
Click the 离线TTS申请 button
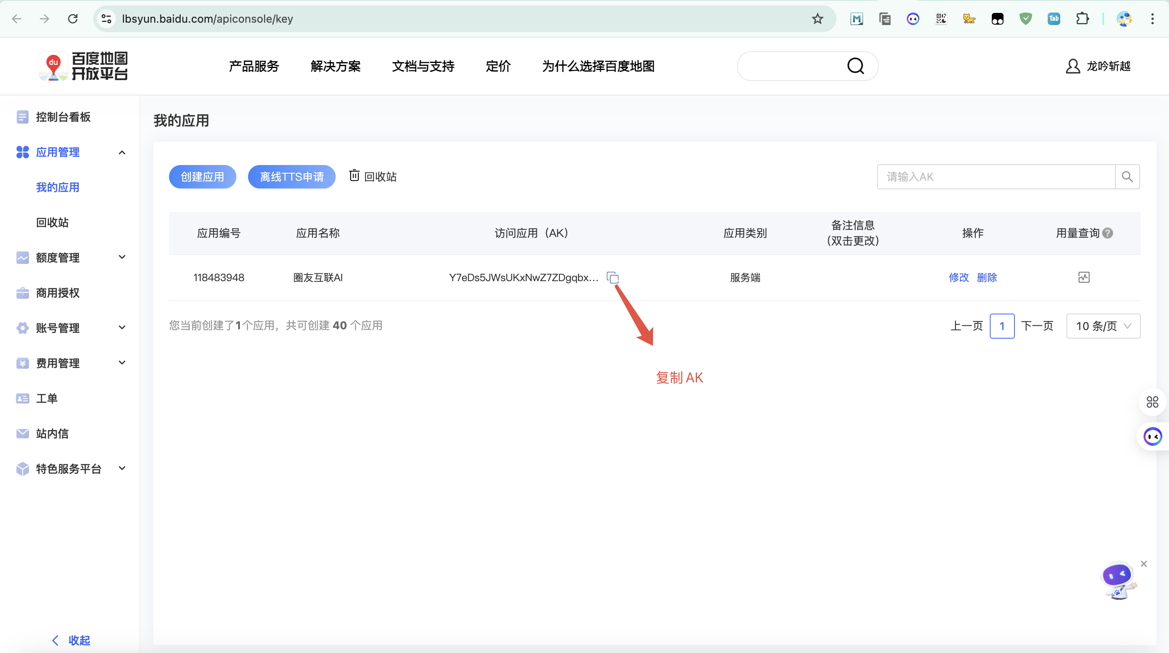[292, 177]
